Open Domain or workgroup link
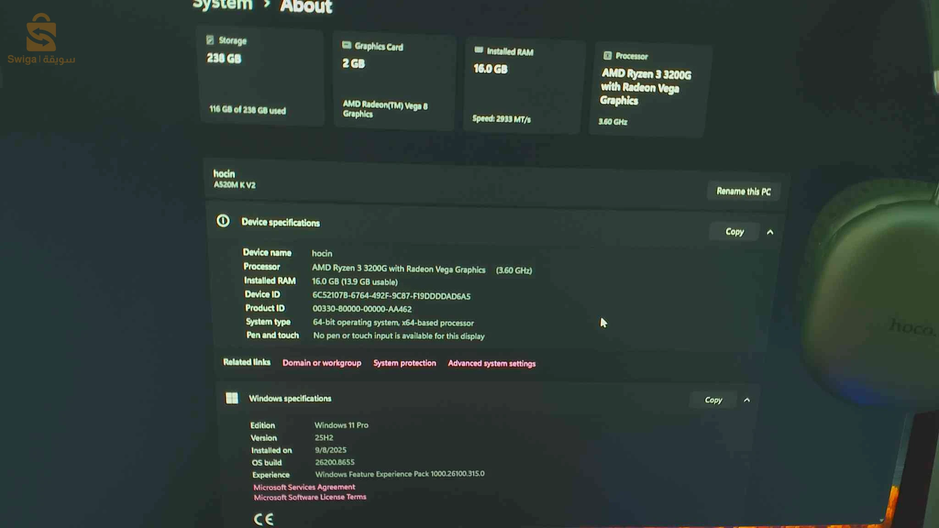The width and height of the screenshot is (939, 528). coord(322,363)
